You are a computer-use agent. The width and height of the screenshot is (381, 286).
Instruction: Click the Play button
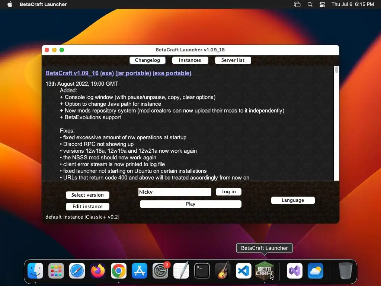point(191,204)
